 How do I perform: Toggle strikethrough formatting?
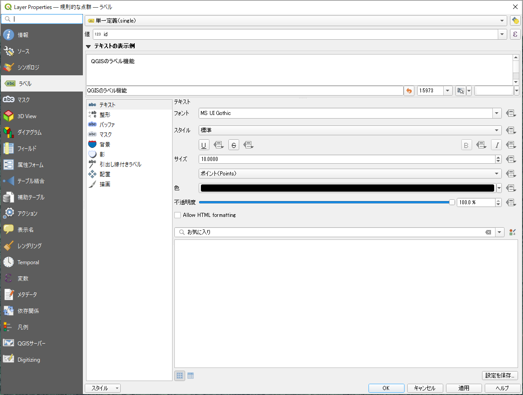click(x=233, y=145)
